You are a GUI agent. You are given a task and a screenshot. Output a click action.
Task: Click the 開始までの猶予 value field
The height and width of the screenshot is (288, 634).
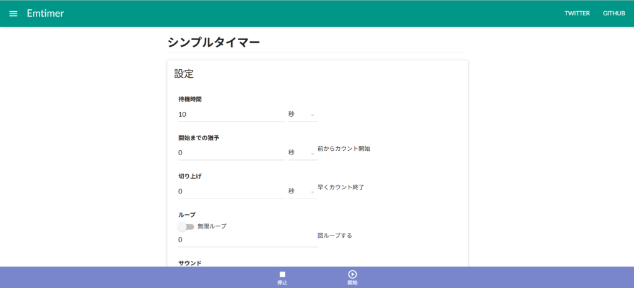point(230,153)
